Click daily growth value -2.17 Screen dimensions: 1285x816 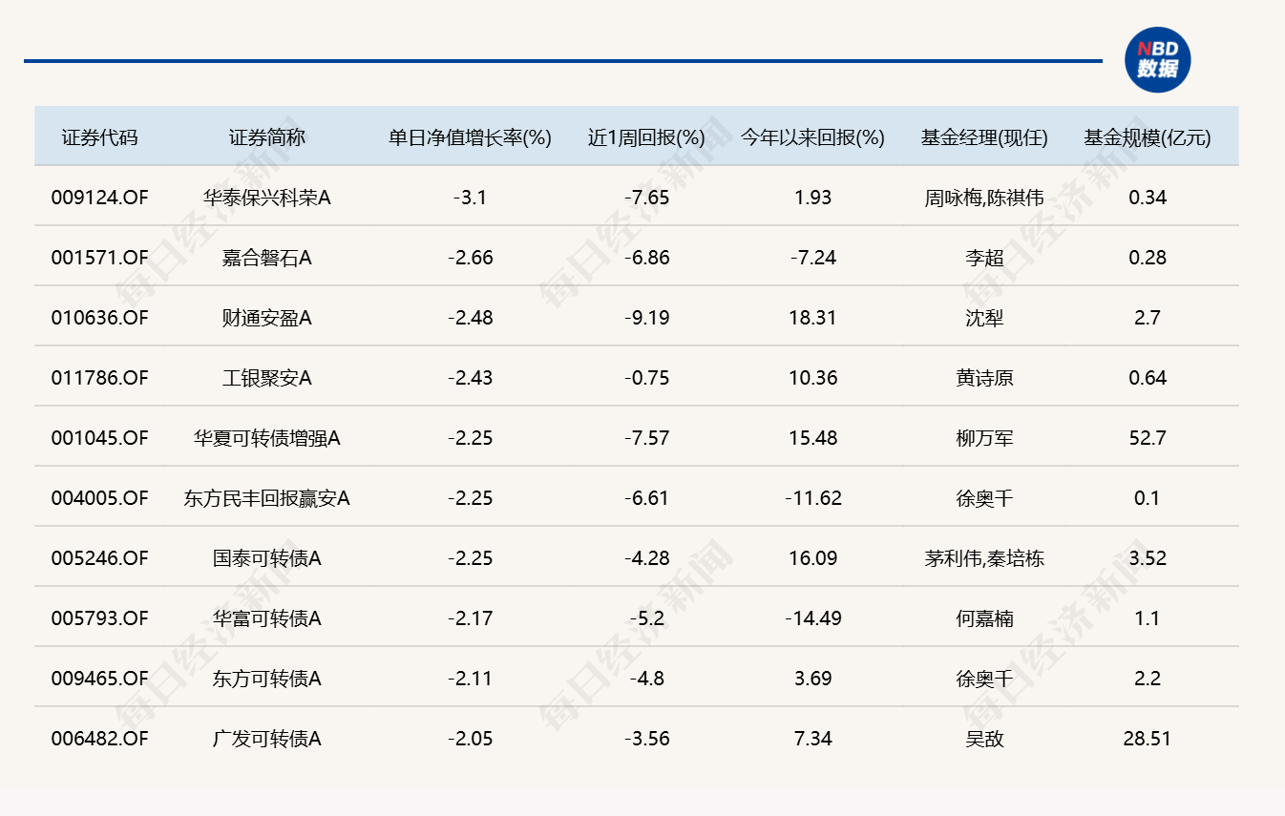click(471, 618)
